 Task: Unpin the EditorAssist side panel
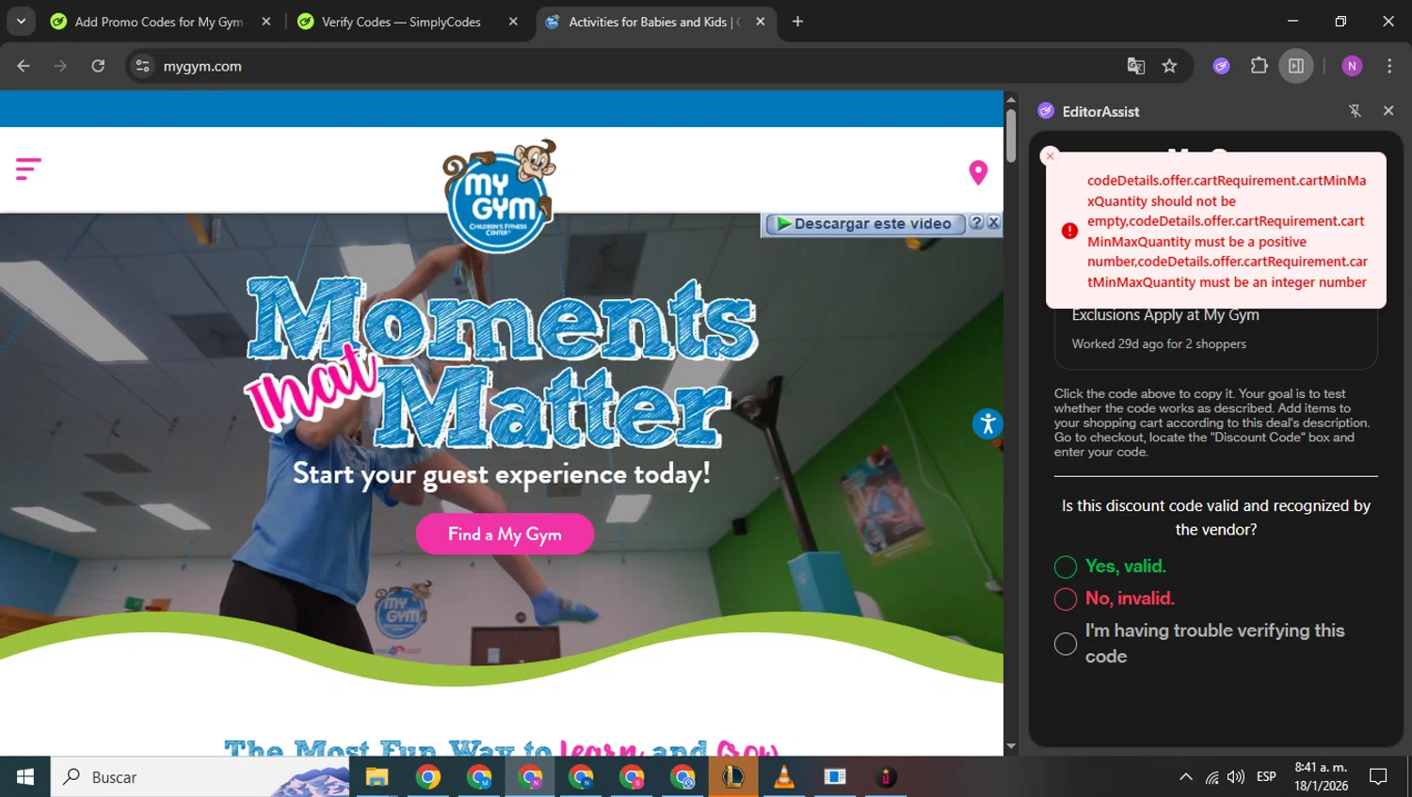click(1355, 111)
